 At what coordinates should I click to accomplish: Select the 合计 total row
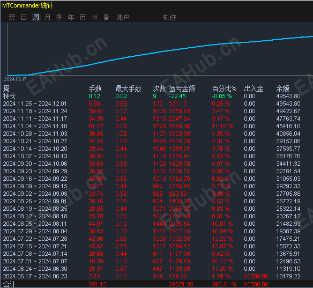[x=152, y=284]
